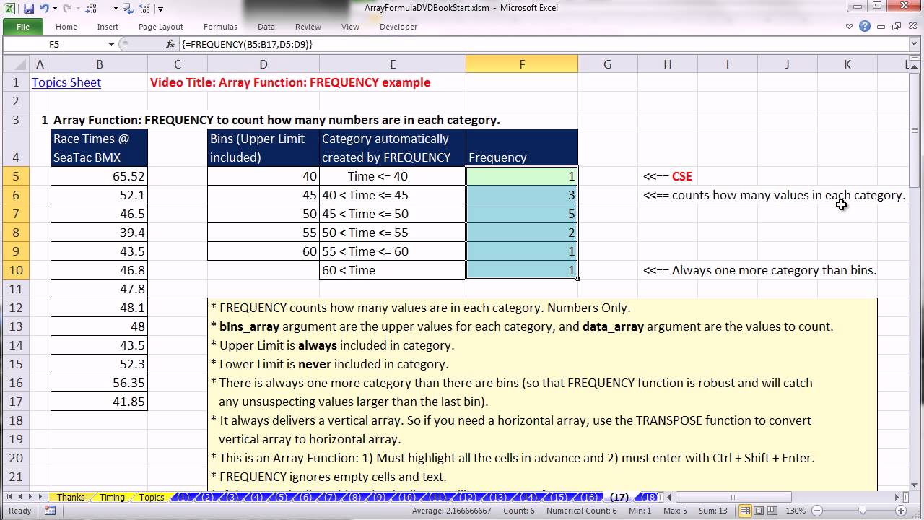Viewport: 924px width, 520px height.
Task: Expand the formula bar
Action: 915,44
